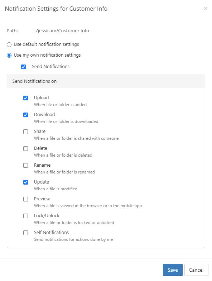Turn off Update notification checkbox
The height and width of the screenshot is (281, 212).
(26, 182)
